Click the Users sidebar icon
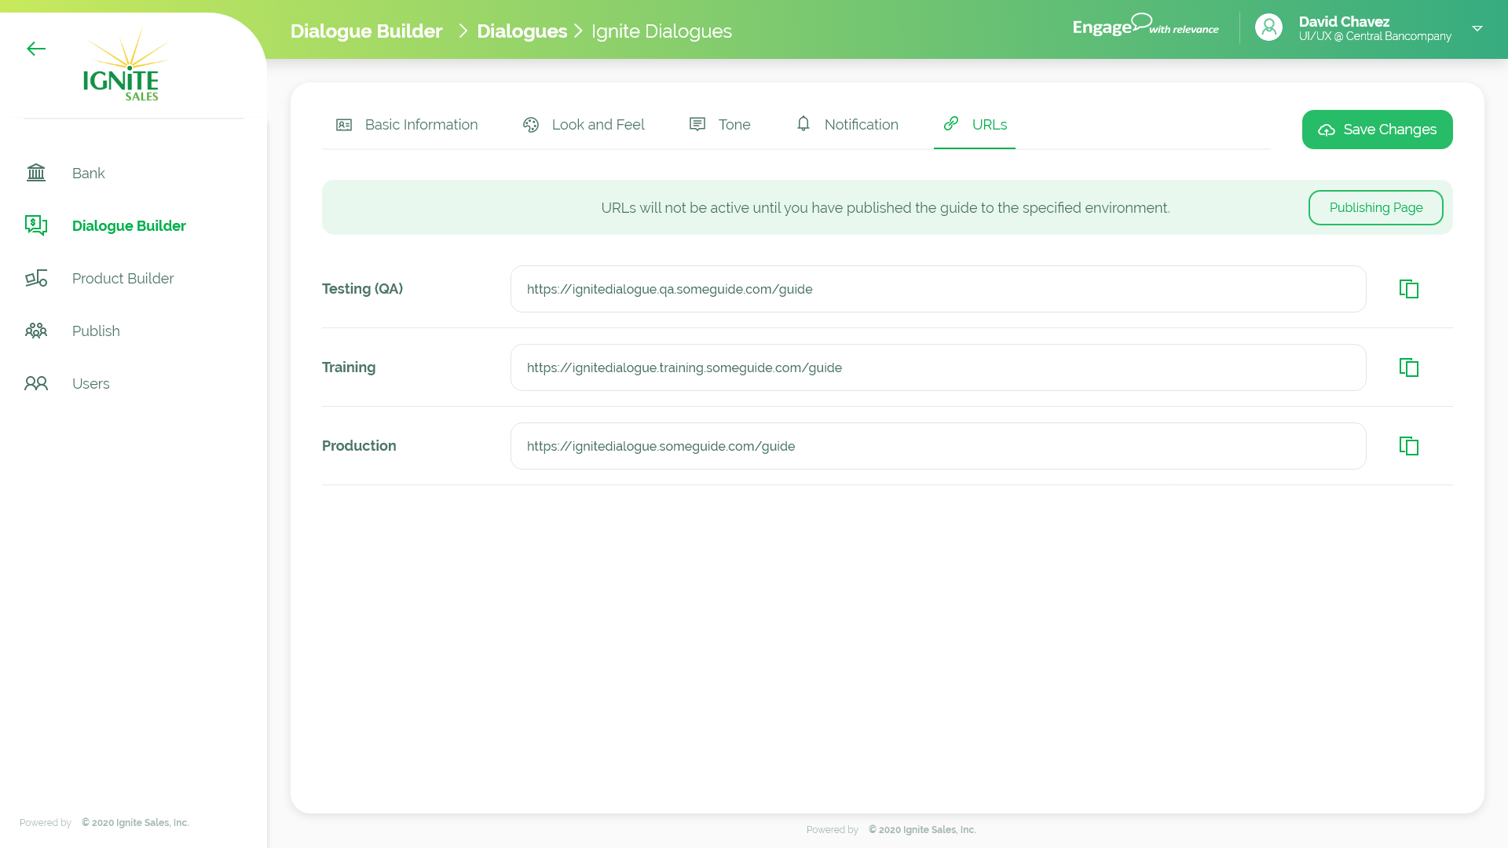Screen dimensions: 1508x848 36,383
